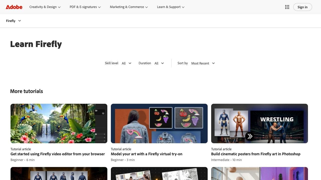This screenshot has width=321, height=180.
Task: Open 'Model your art with a Firefly virtual try-on'
Action: 146,154
